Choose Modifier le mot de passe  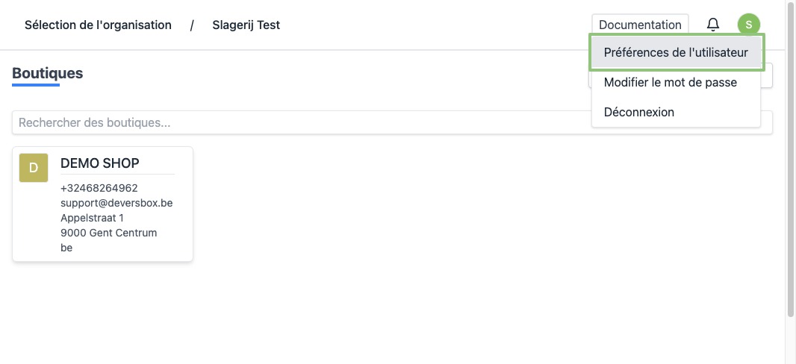point(670,82)
